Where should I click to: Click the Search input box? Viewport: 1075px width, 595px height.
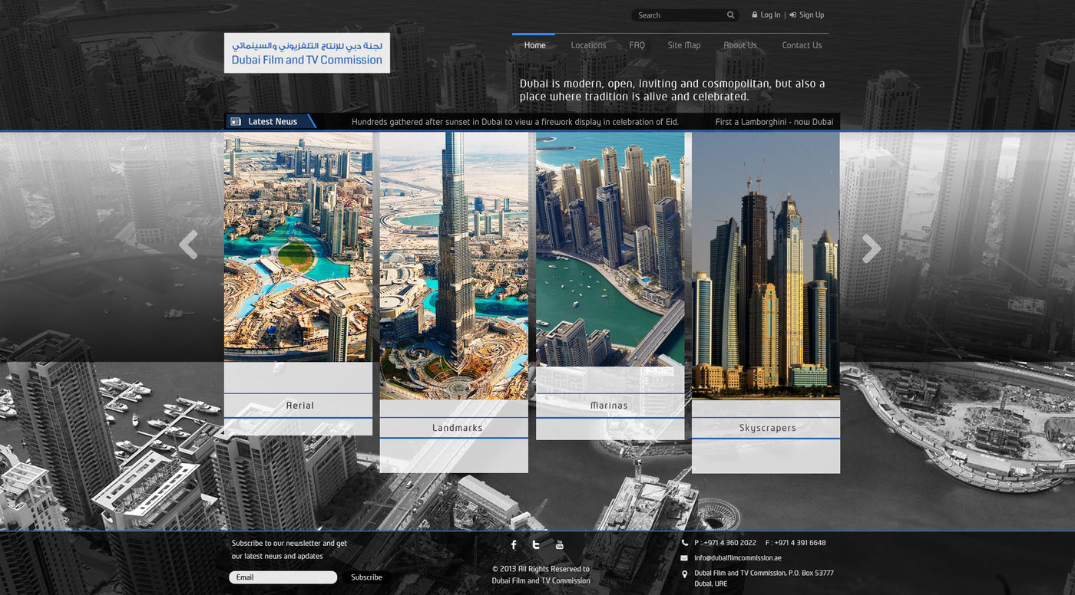678,15
